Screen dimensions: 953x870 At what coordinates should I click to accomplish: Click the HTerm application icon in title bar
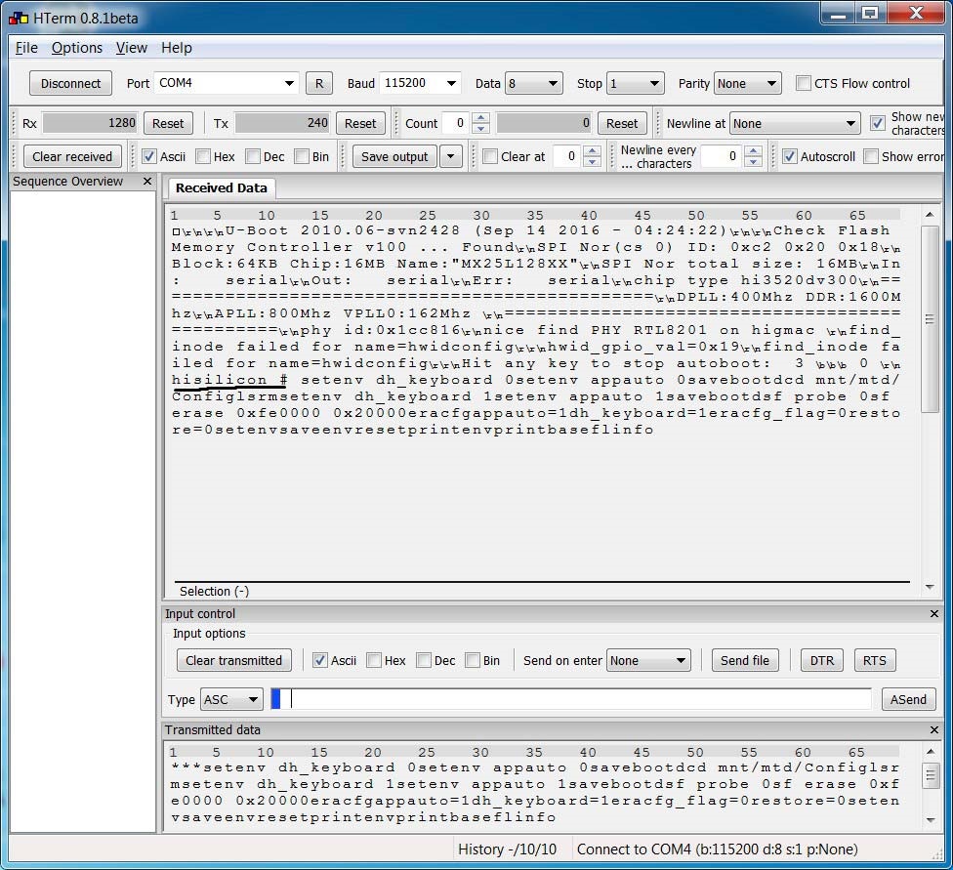click(x=18, y=17)
